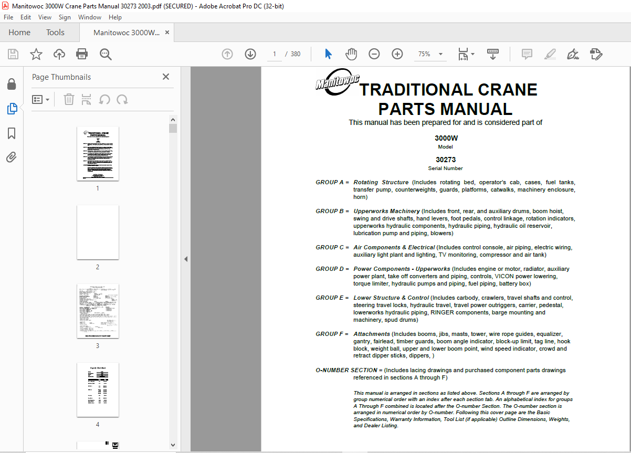Delete selected pages trash icon
The height and width of the screenshot is (453, 631).
(x=69, y=99)
